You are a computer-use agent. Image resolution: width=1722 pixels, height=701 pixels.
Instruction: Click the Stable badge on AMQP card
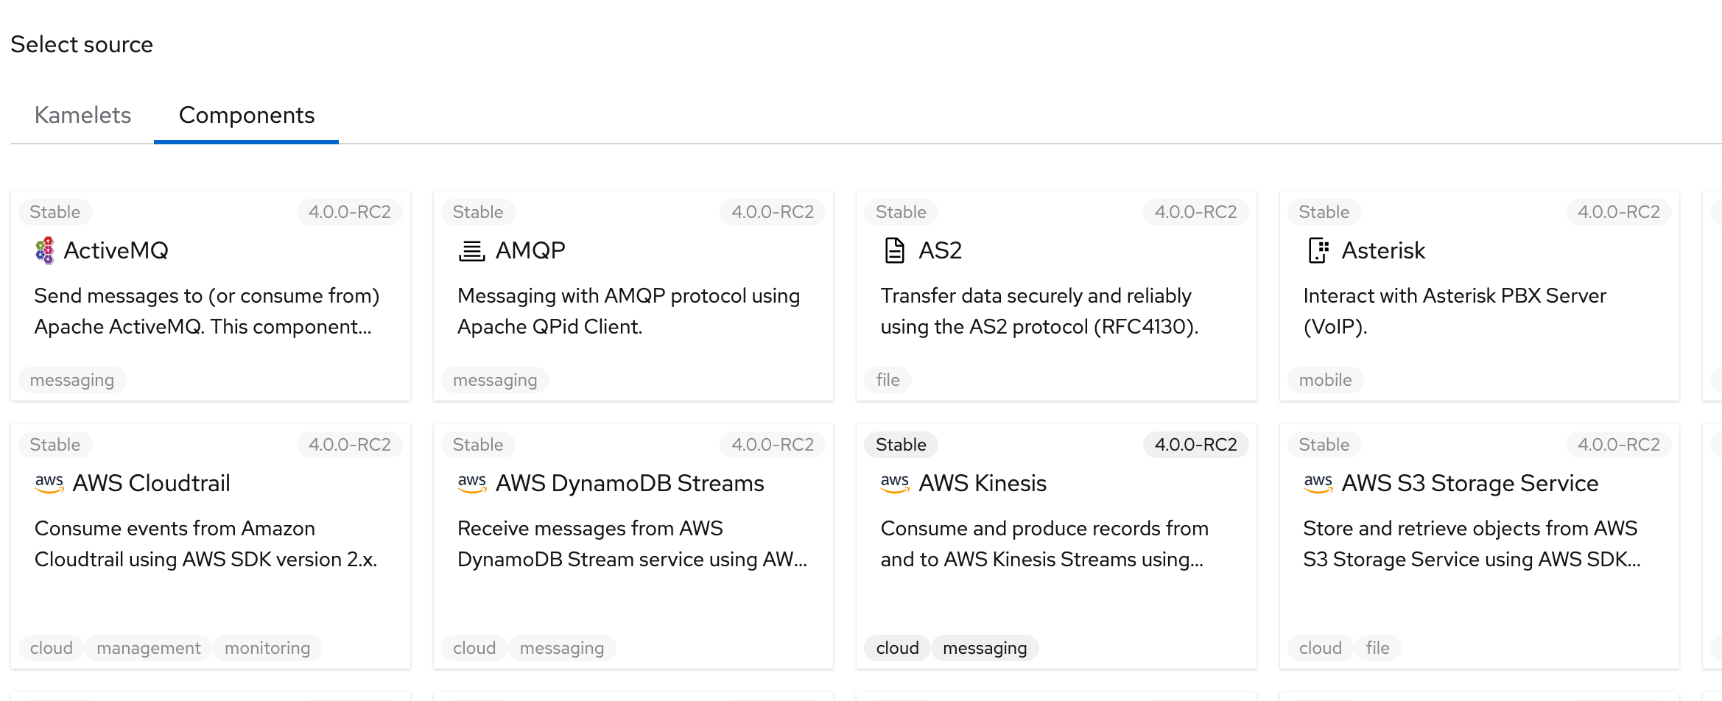point(478,212)
